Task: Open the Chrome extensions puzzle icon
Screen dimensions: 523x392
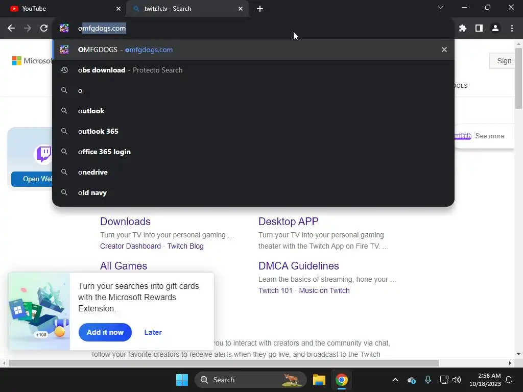Action: tap(462, 29)
